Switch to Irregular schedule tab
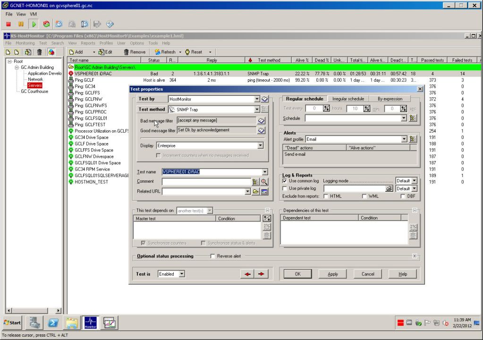The height and width of the screenshot is (340, 483). tap(348, 99)
